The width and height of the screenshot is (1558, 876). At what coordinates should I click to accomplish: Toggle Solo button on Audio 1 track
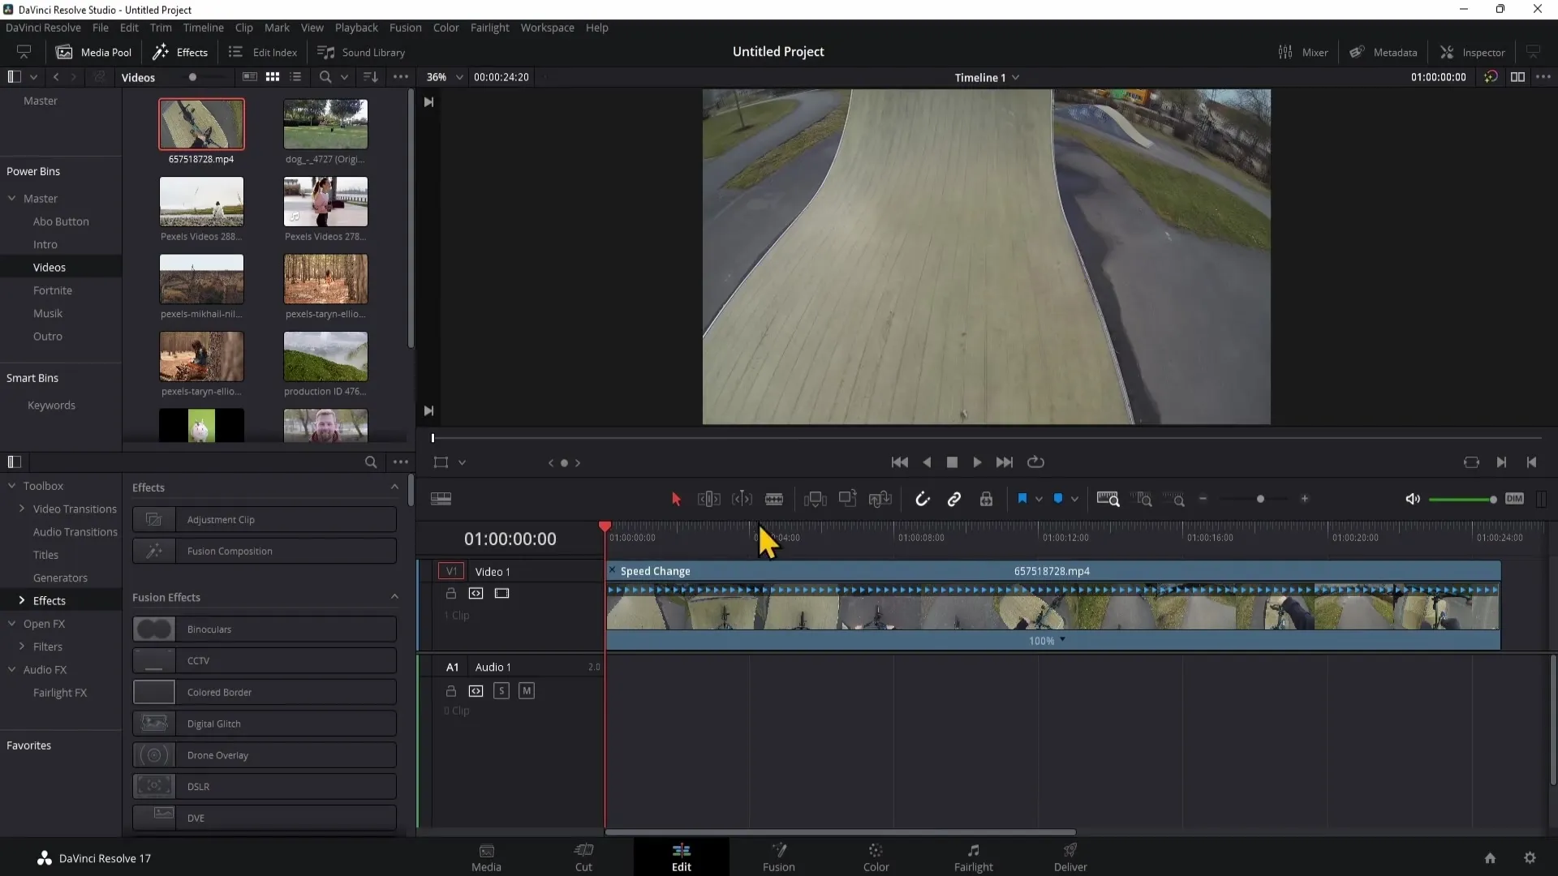[x=501, y=690]
